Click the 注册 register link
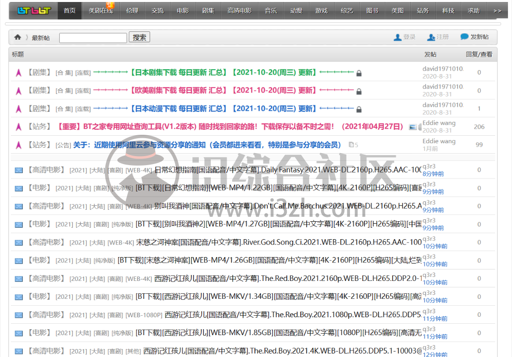This screenshot has height=357, width=512. [x=443, y=37]
